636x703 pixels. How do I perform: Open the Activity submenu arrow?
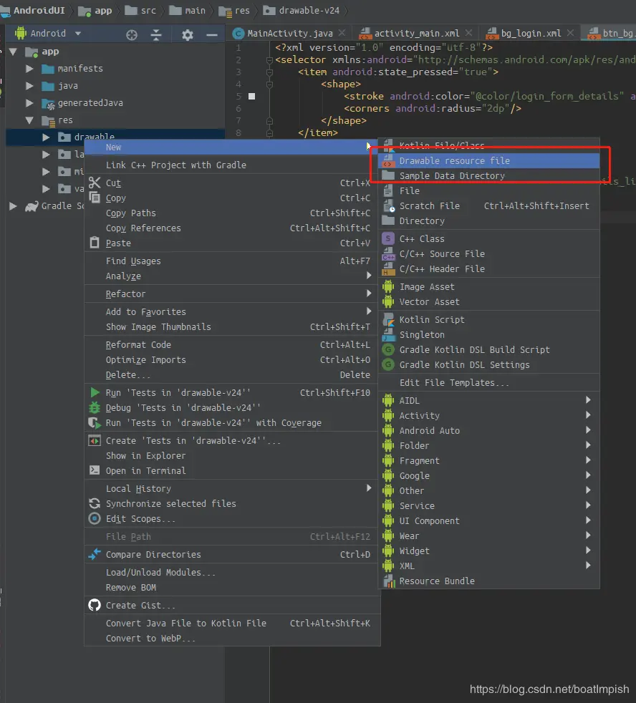coord(588,415)
